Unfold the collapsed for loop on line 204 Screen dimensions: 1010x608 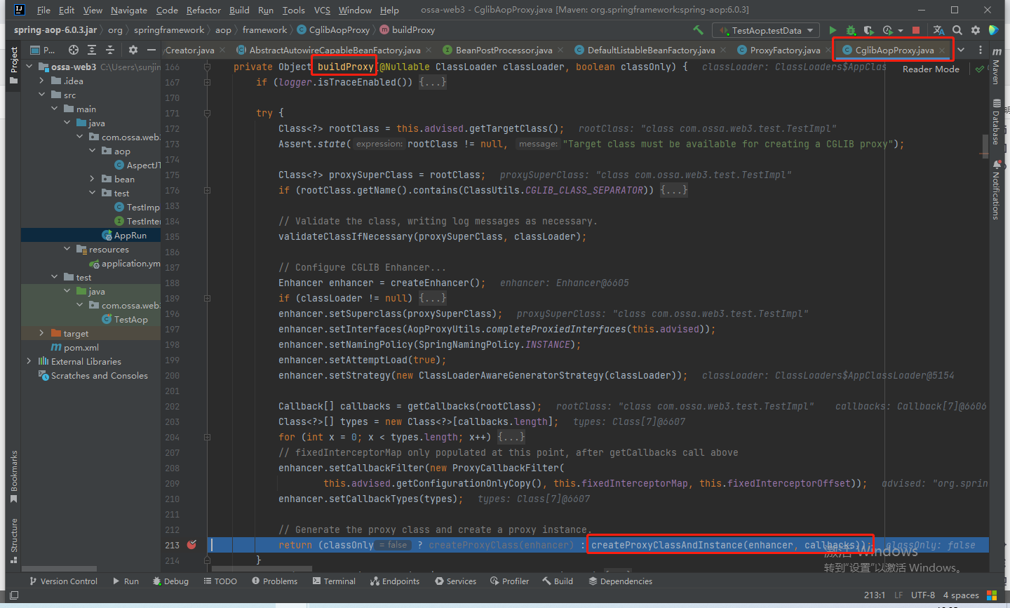click(511, 437)
